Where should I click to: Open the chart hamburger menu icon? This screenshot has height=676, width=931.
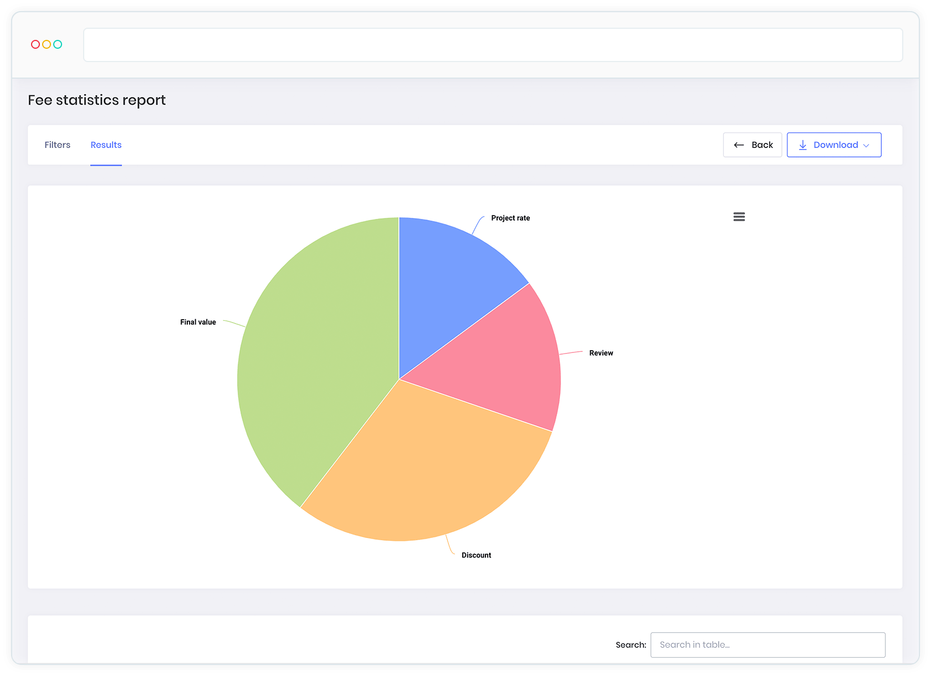739,217
